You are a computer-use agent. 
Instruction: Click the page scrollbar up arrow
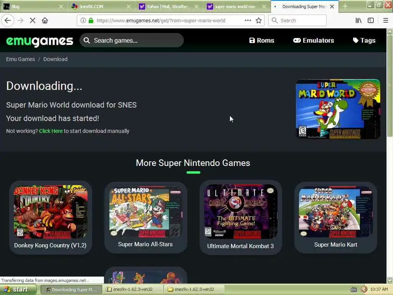coord(390,31)
